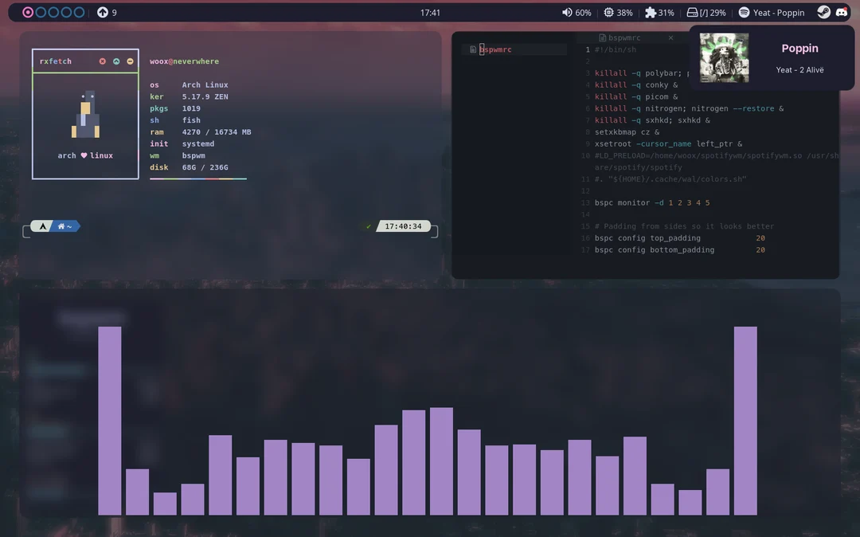Click the RAM usage icon showing 31%
860x537 pixels.
650,12
